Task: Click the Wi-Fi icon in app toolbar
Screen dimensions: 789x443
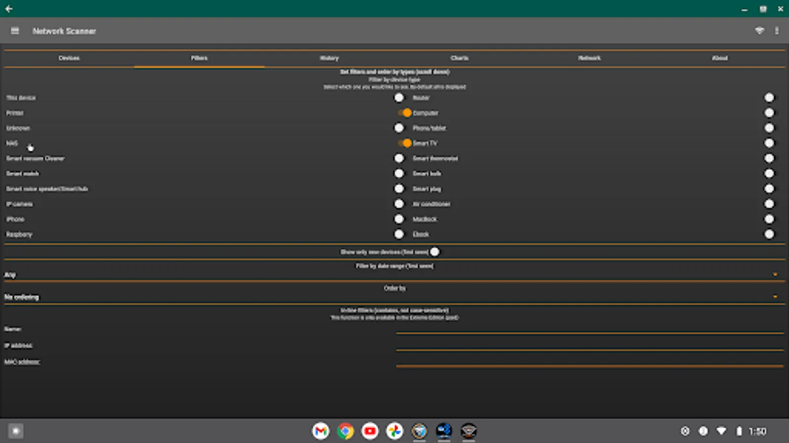Action: coord(759,31)
